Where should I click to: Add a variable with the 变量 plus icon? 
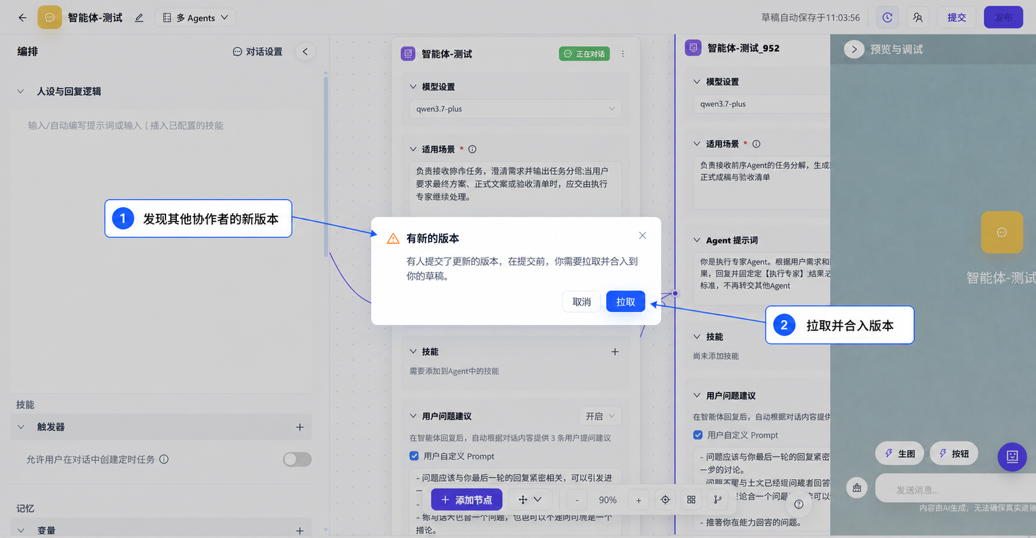click(x=299, y=530)
